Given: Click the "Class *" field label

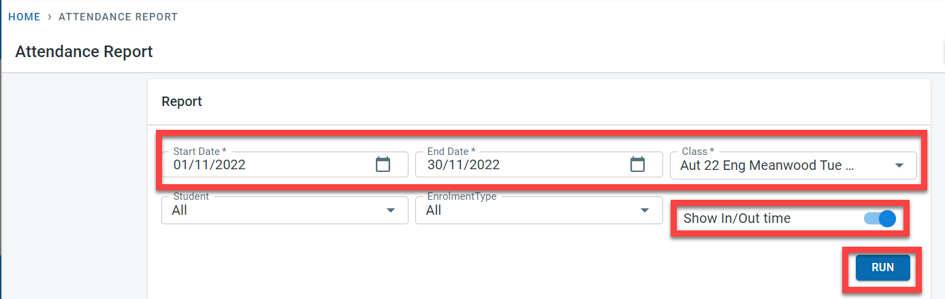Looking at the screenshot, I should (x=698, y=152).
